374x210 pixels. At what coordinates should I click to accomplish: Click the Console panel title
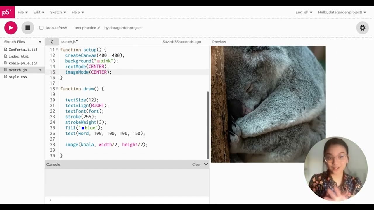click(x=53, y=164)
